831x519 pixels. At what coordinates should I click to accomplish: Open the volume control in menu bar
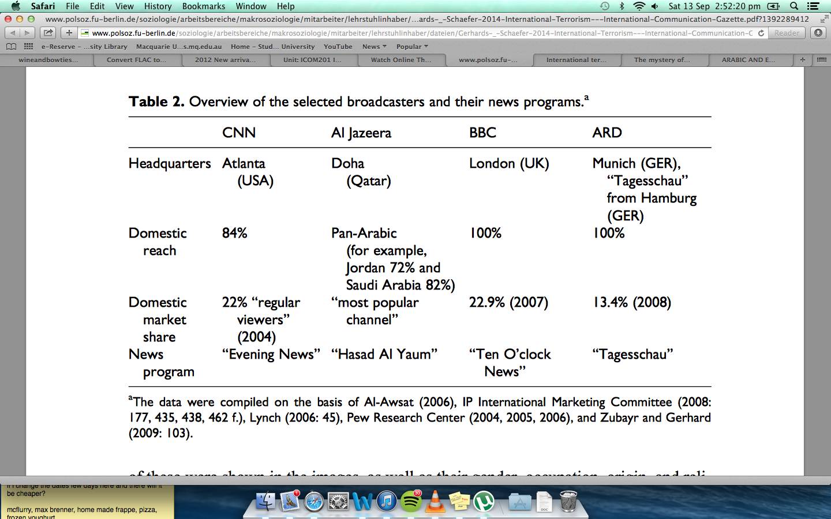pos(655,6)
